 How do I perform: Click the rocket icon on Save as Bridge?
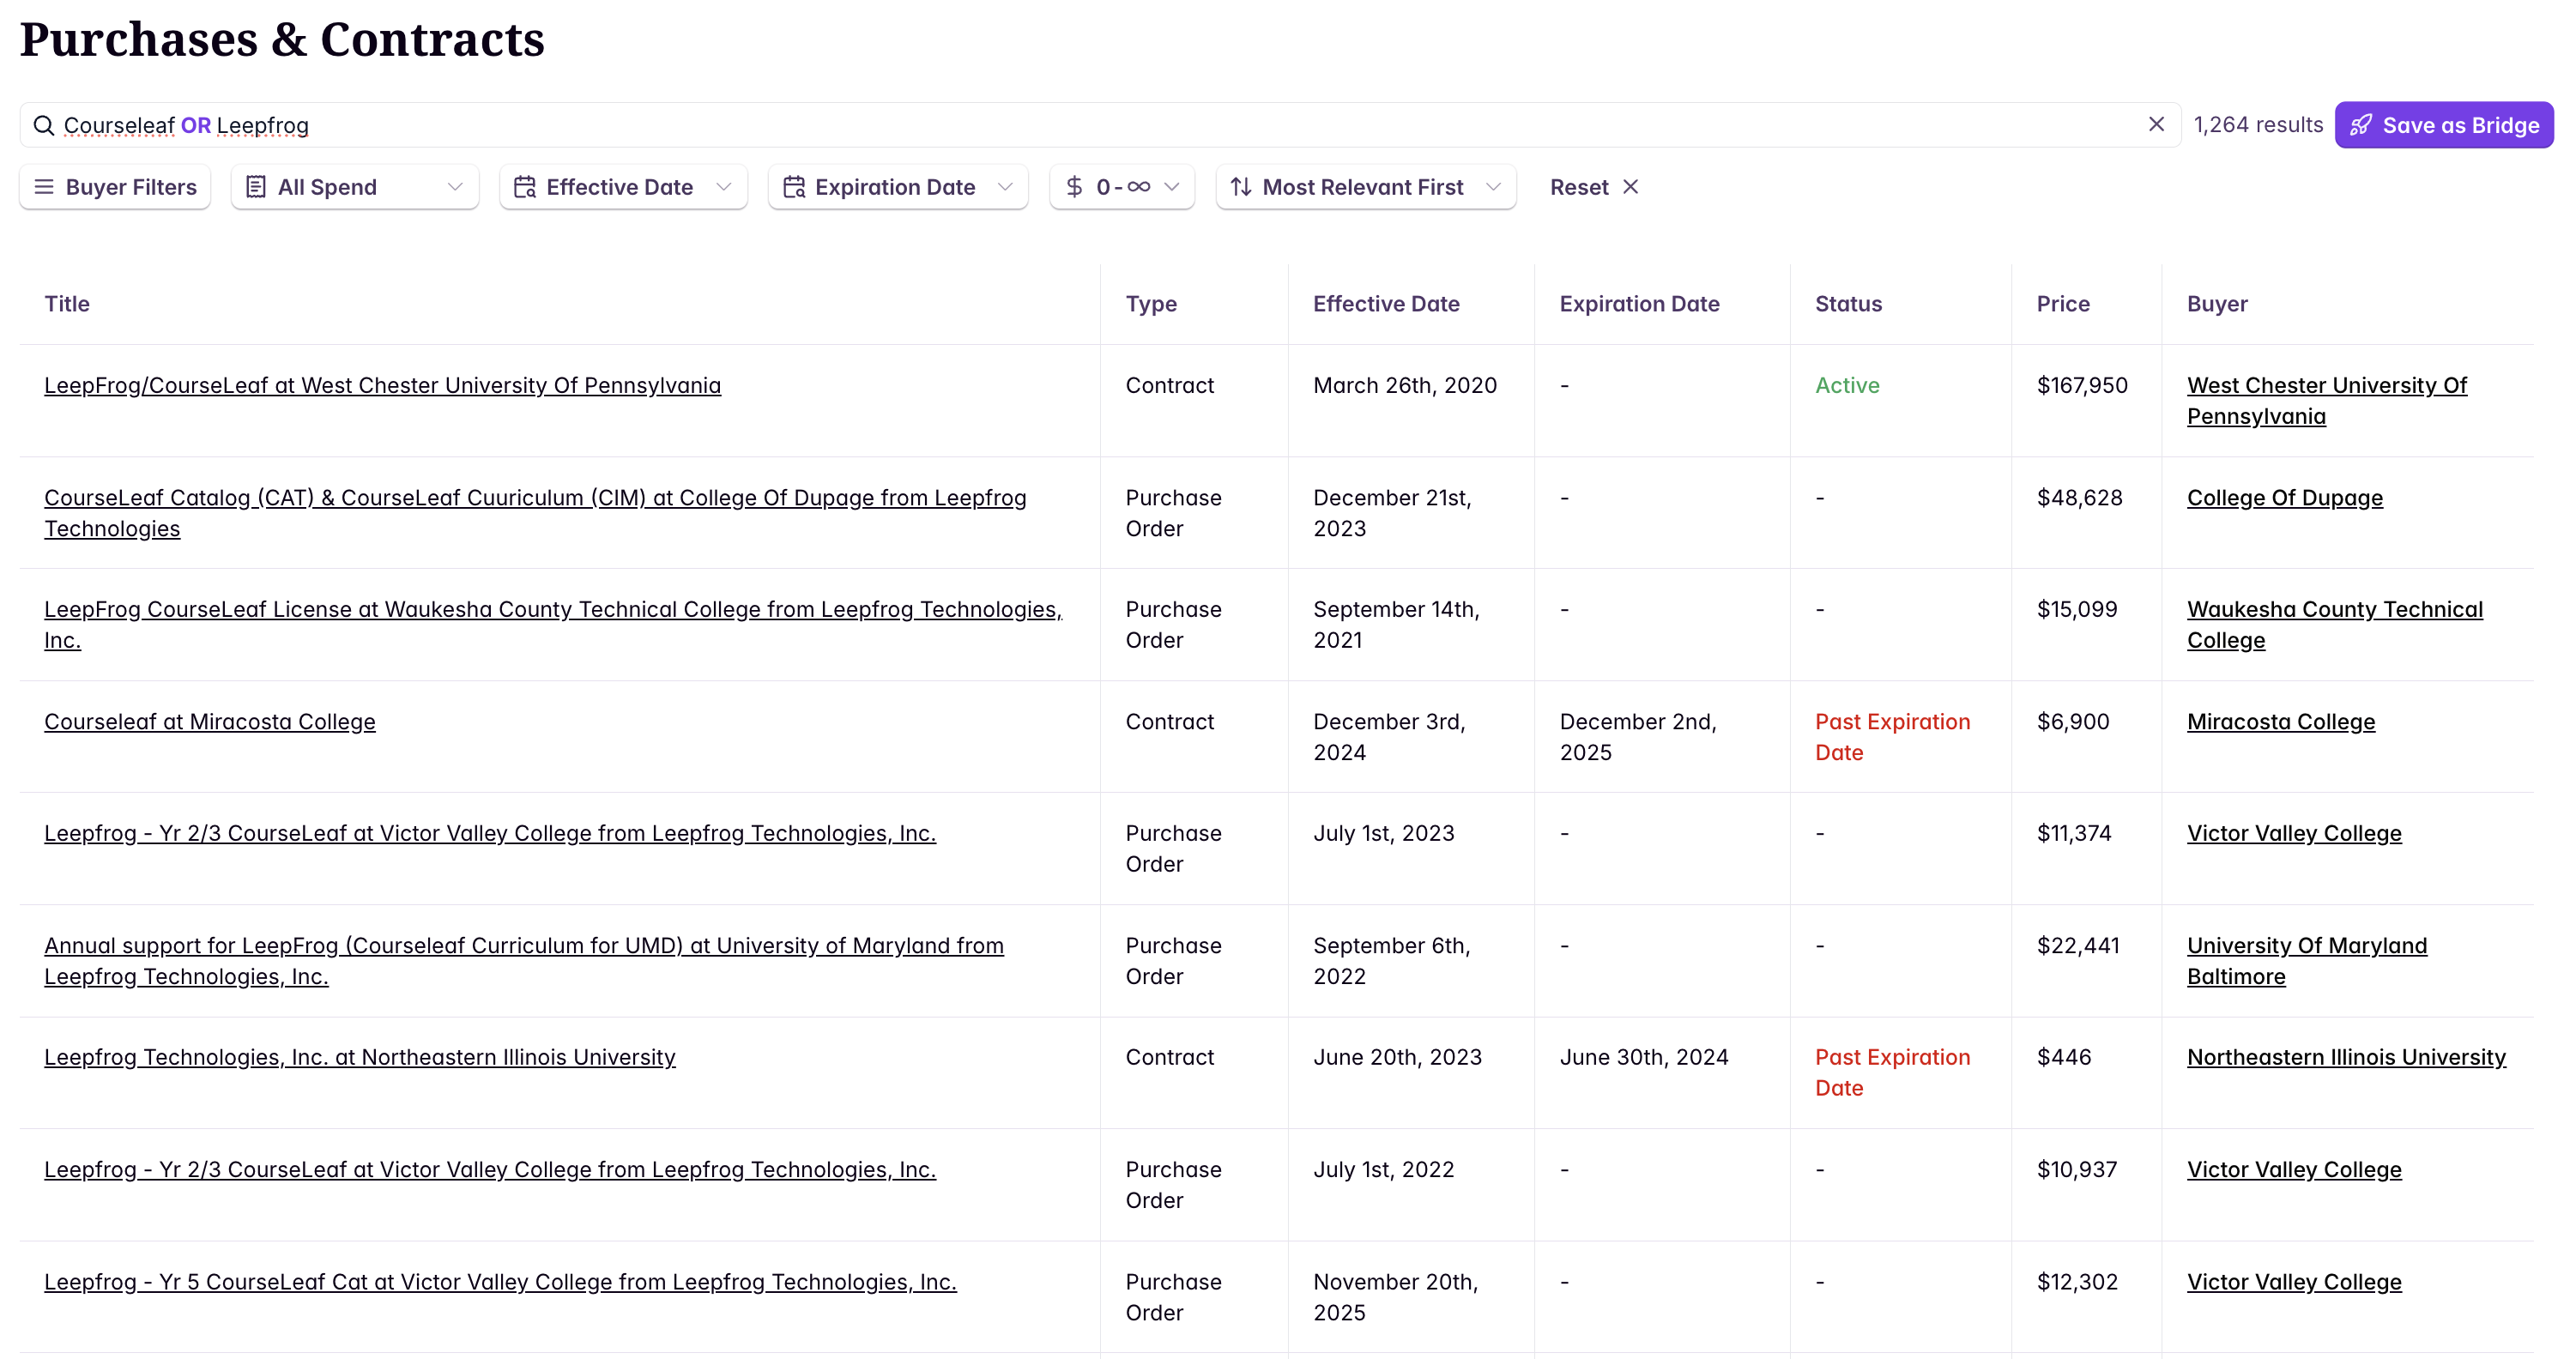tap(2361, 125)
